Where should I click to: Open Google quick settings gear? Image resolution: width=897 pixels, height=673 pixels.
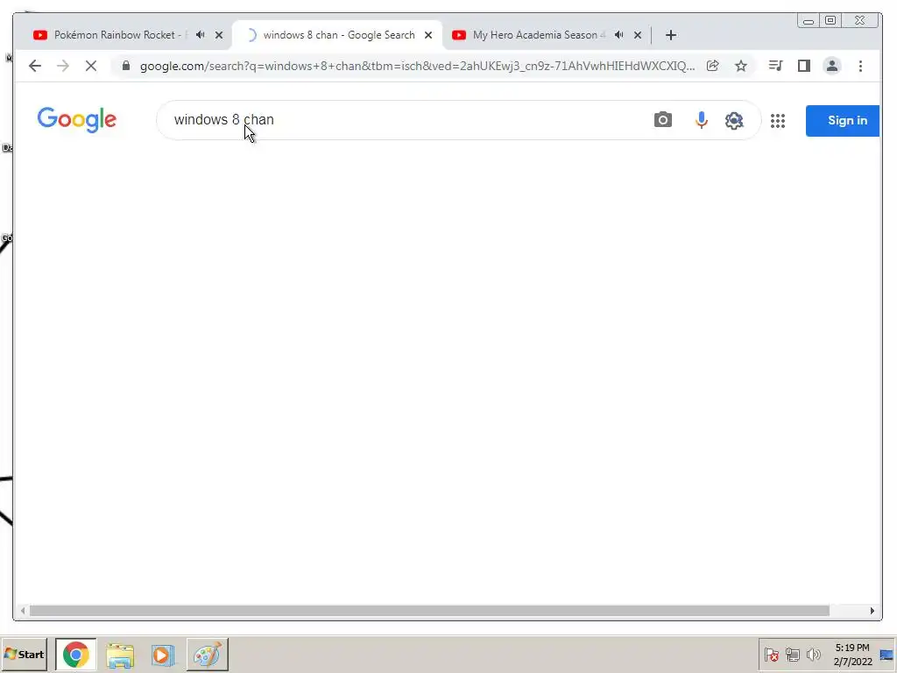point(734,120)
